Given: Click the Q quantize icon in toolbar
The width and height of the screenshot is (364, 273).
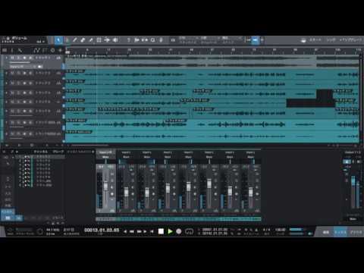Looking at the screenshot, I should [x=153, y=40].
